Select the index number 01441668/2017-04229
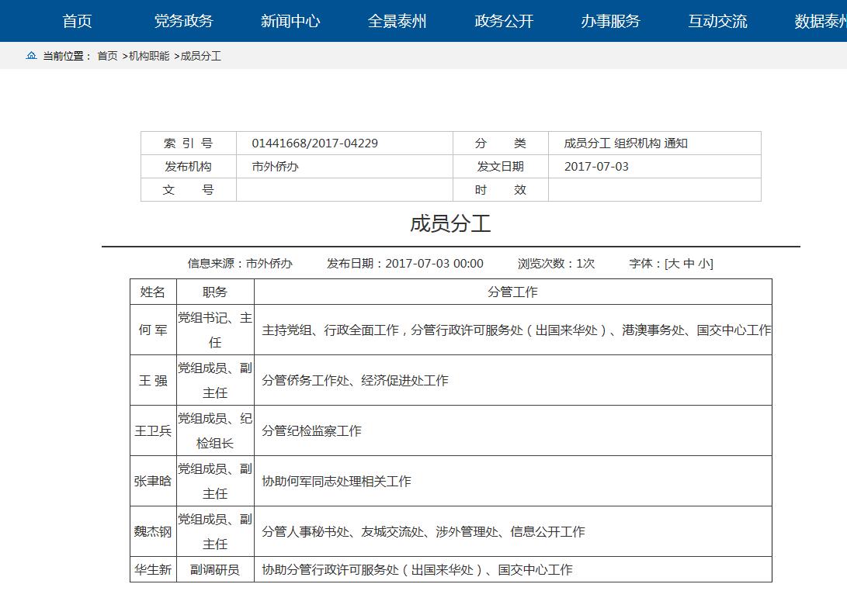847x591 pixels. click(315, 143)
